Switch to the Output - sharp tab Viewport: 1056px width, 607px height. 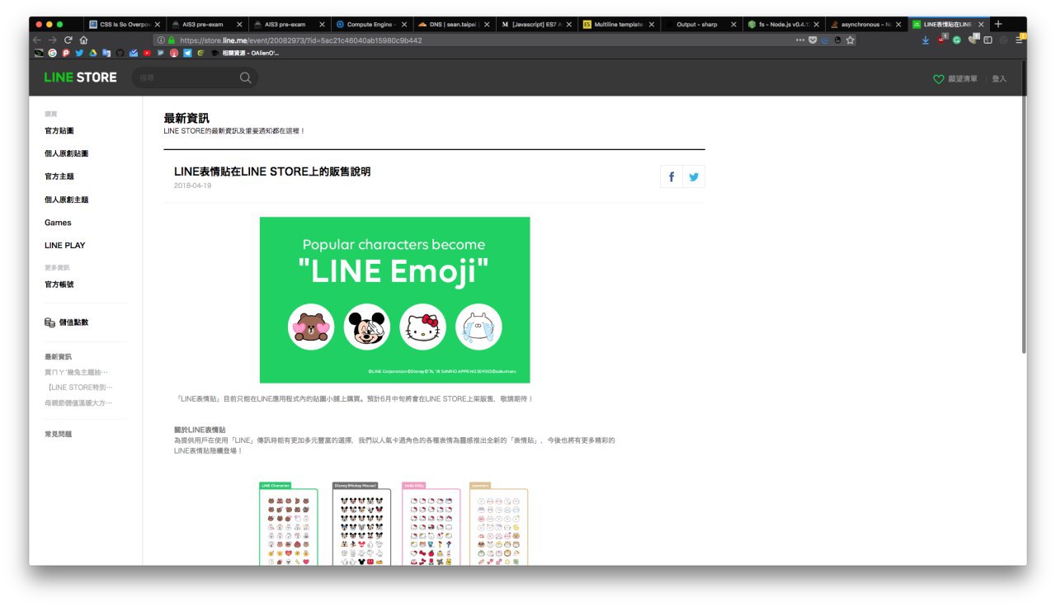click(701, 25)
